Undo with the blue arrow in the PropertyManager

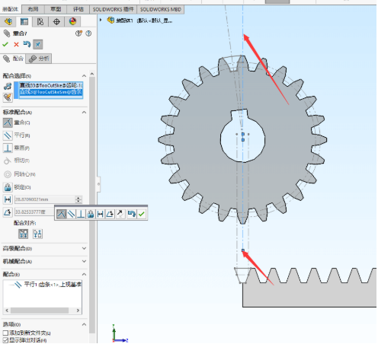pyautogui.click(x=27, y=44)
